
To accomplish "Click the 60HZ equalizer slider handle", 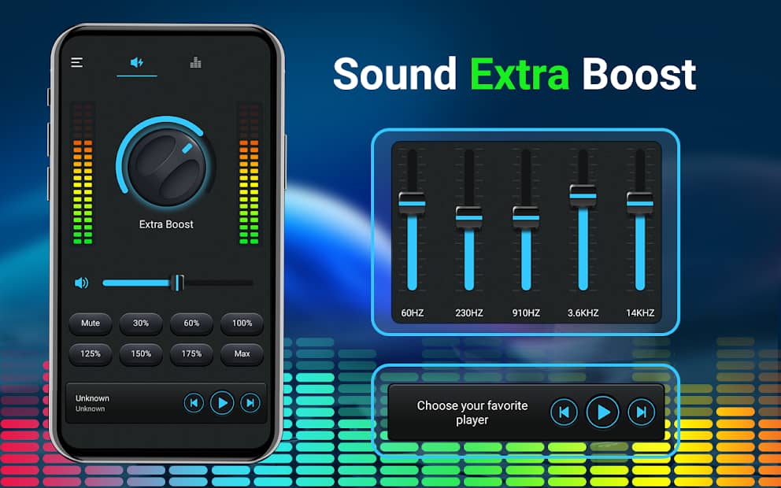I will 412,203.
